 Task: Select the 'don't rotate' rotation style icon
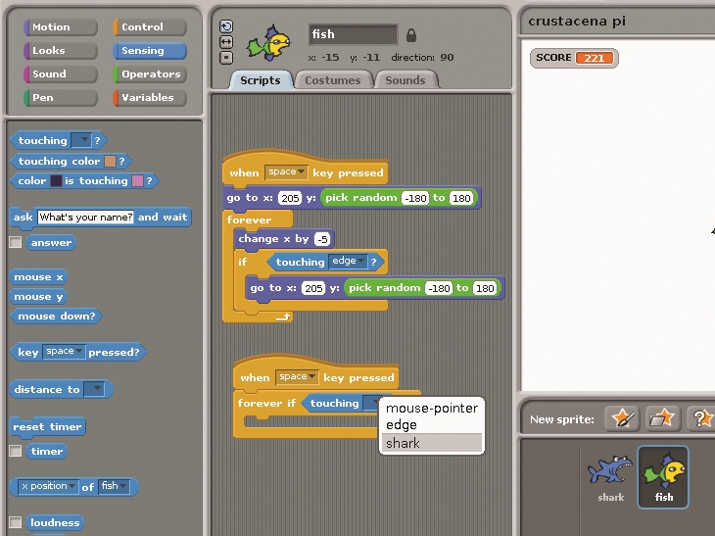point(226,58)
